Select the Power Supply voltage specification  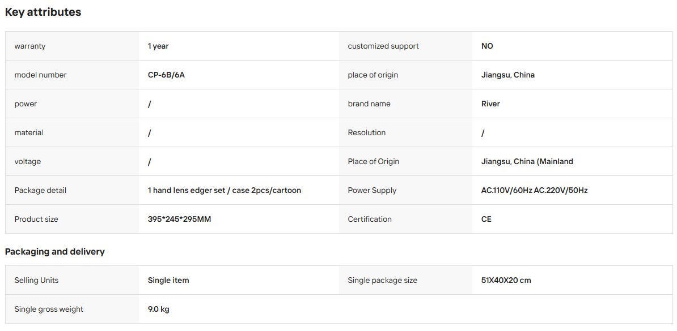[x=534, y=191]
